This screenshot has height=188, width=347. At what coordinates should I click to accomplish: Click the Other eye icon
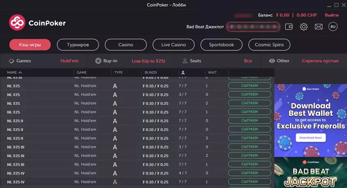(272, 61)
